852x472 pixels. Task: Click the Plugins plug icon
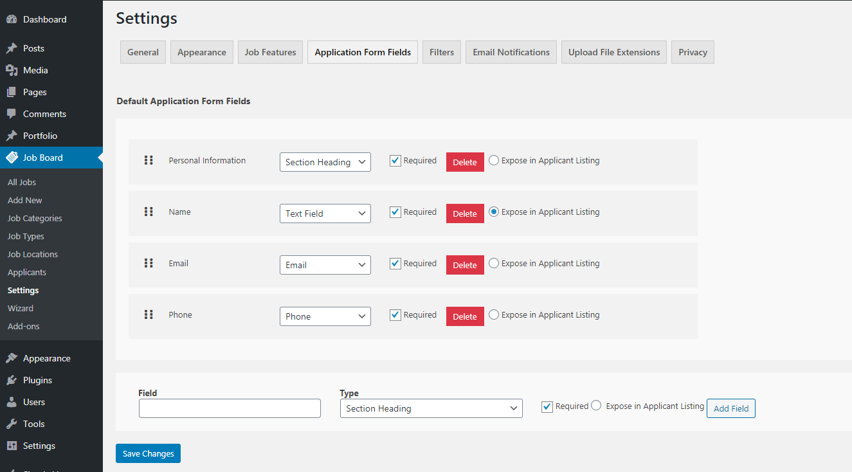[x=12, y=380]
